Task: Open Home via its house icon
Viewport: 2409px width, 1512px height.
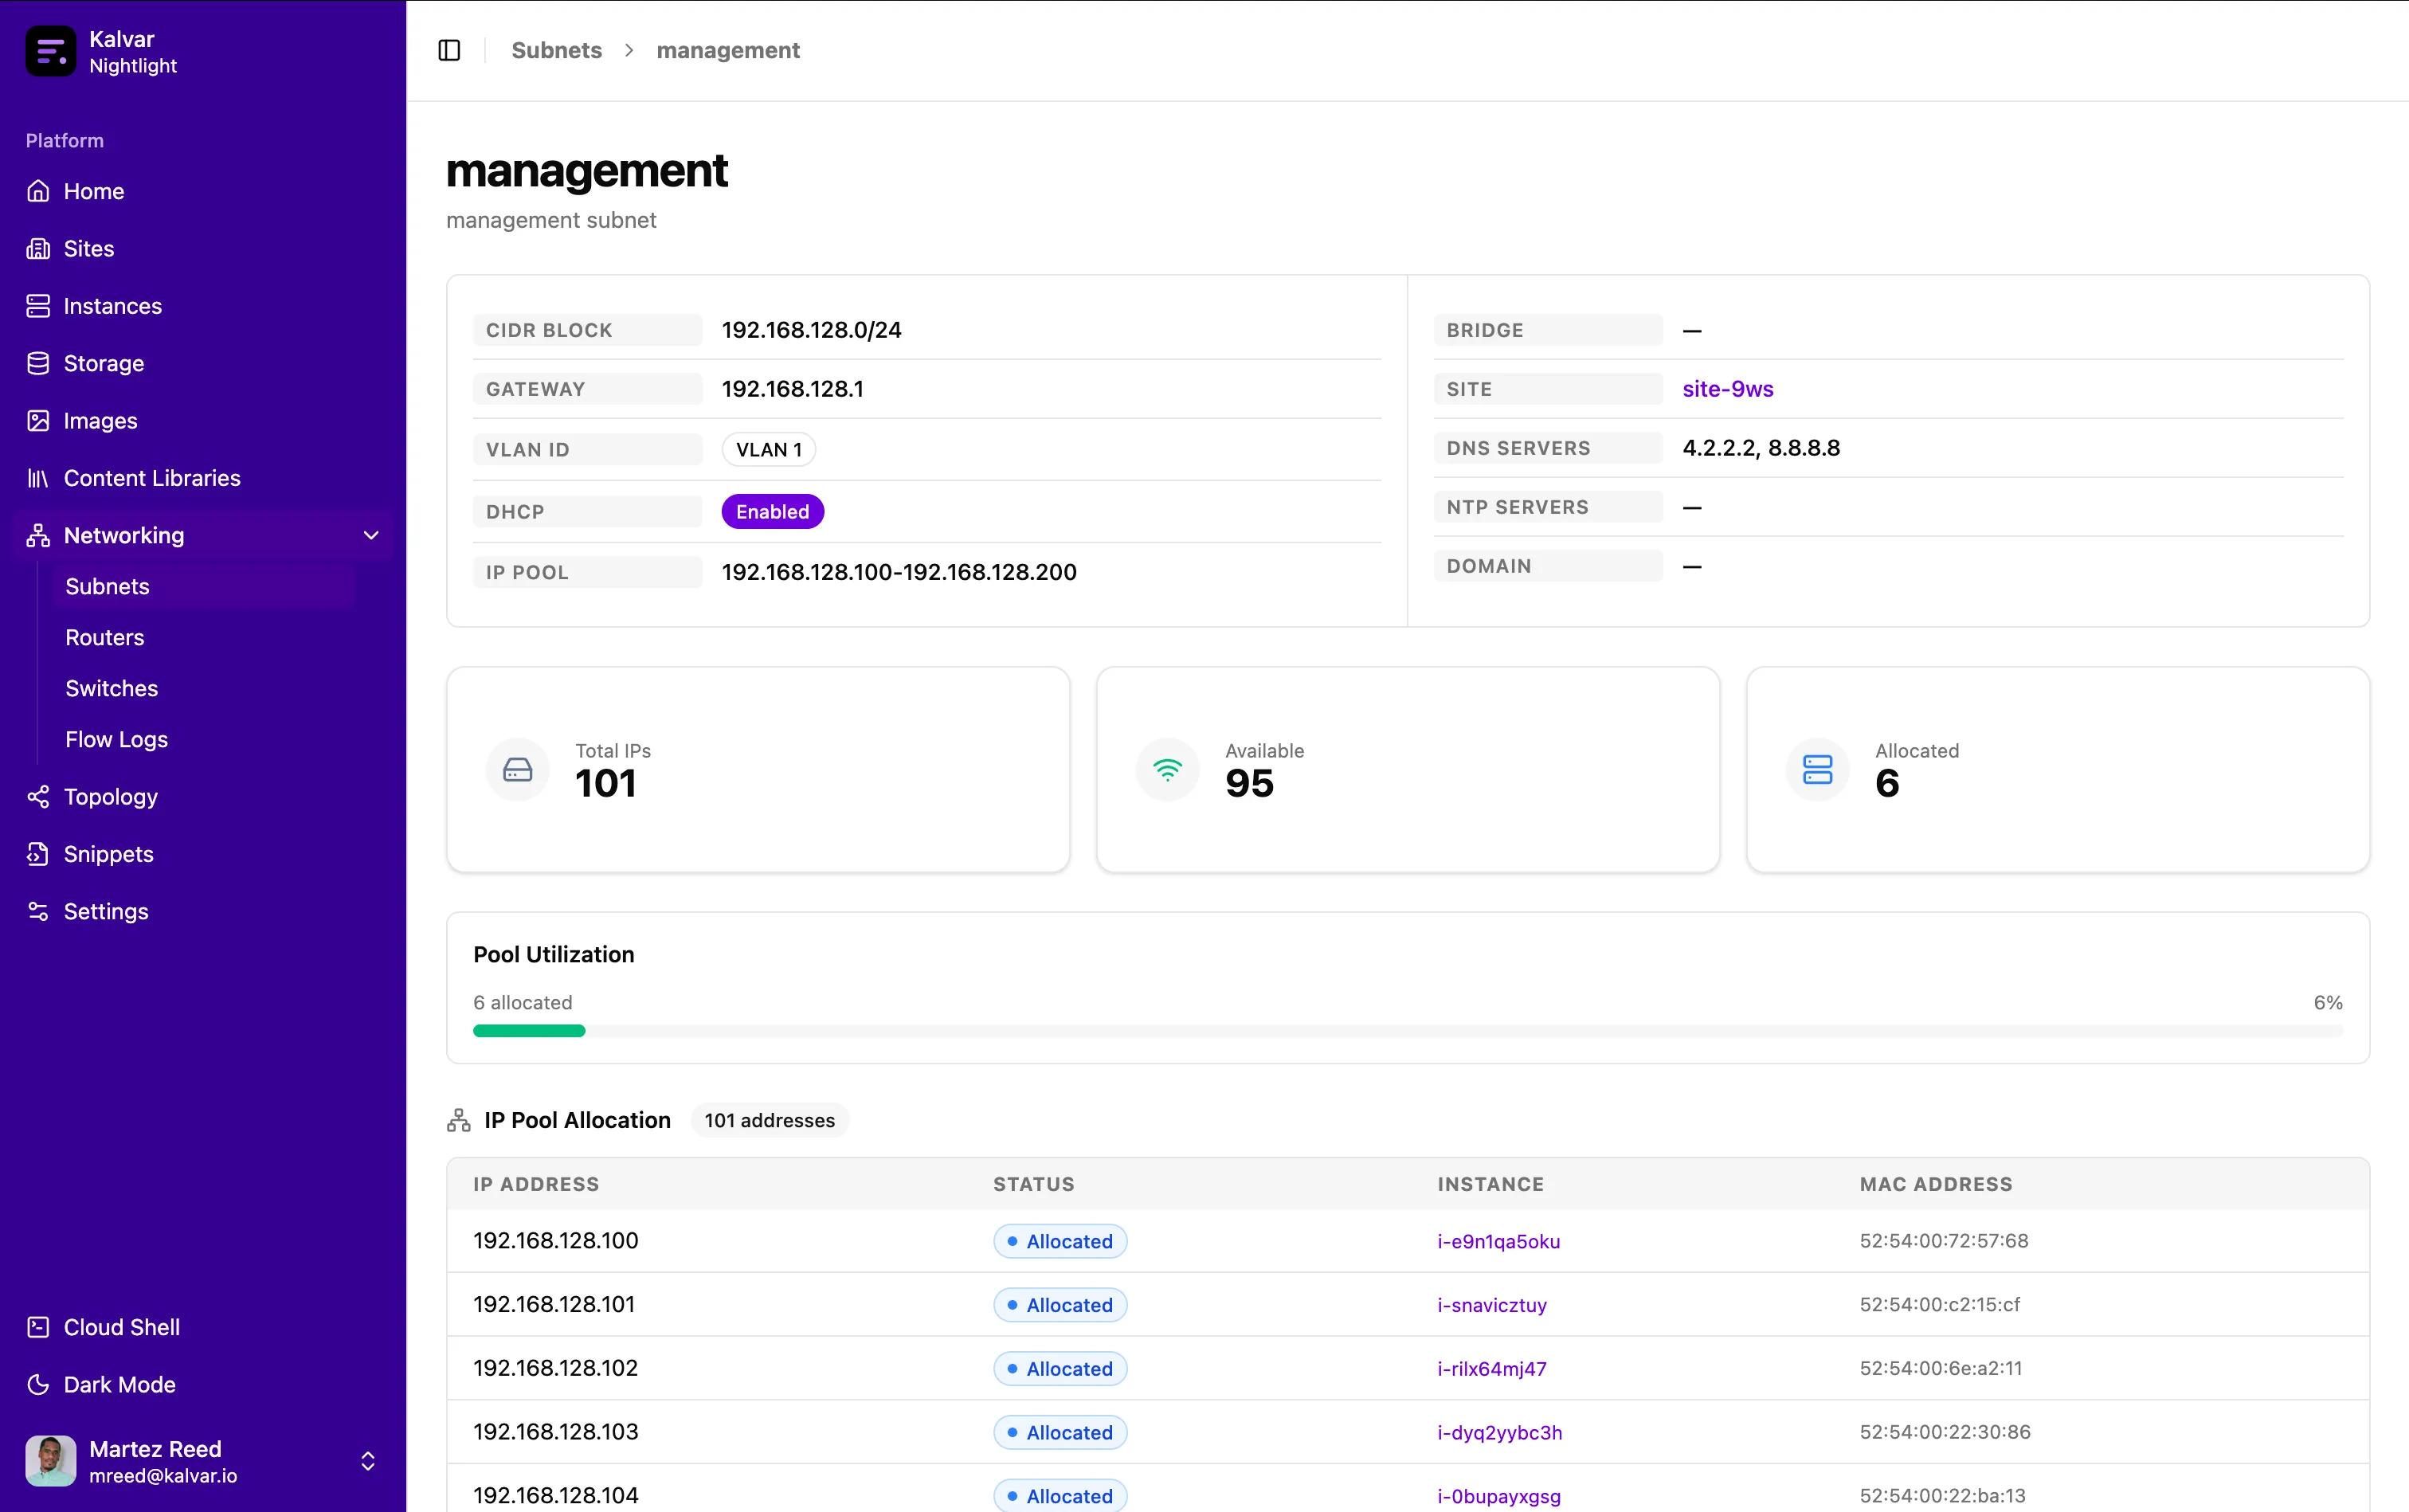Action: (38, 191)
